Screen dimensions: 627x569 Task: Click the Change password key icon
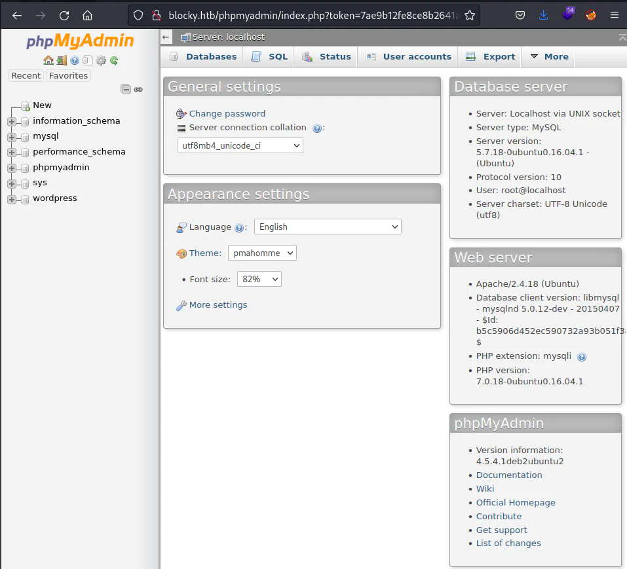tap(181, 114)
